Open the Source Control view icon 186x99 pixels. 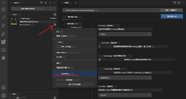tap(3, 26)
